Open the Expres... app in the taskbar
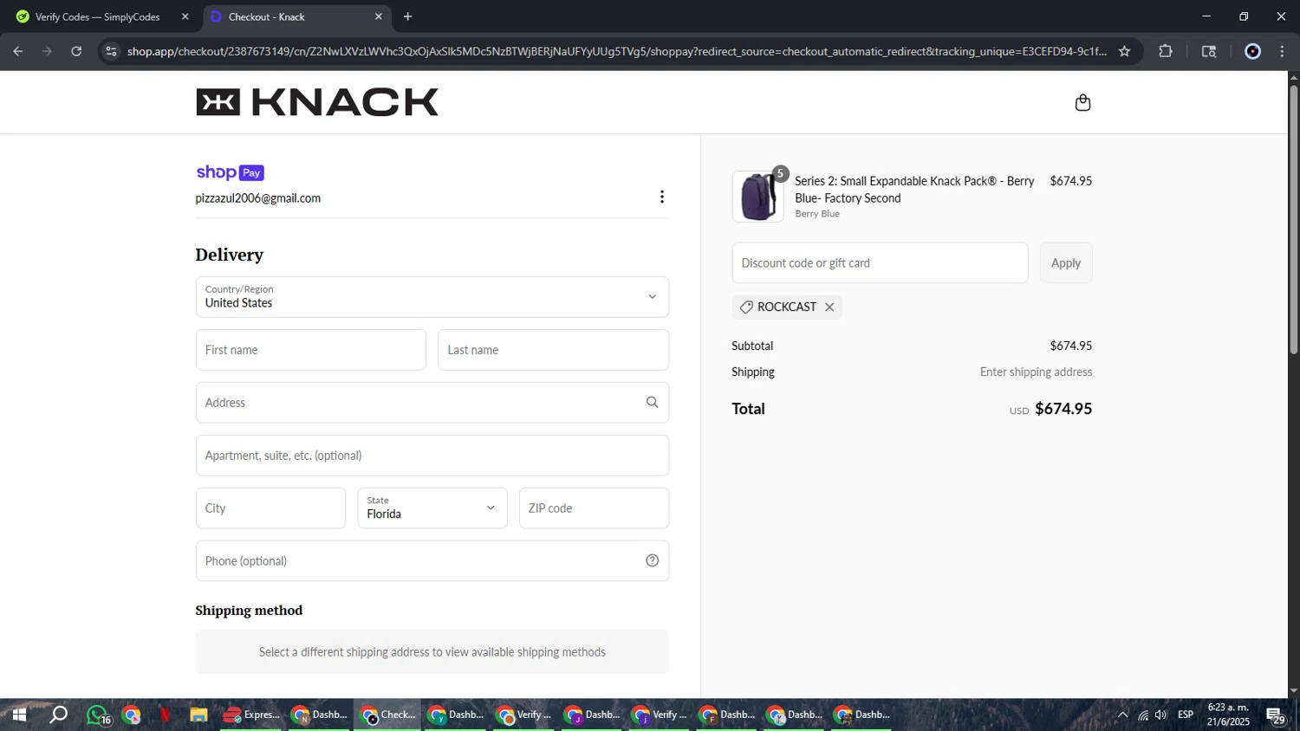The height and width of the screenshot is (731, 1300). 251,715
